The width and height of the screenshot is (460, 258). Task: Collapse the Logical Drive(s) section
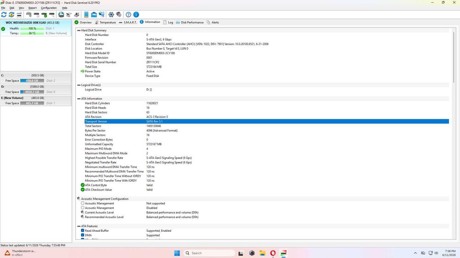tap(79, 85)
